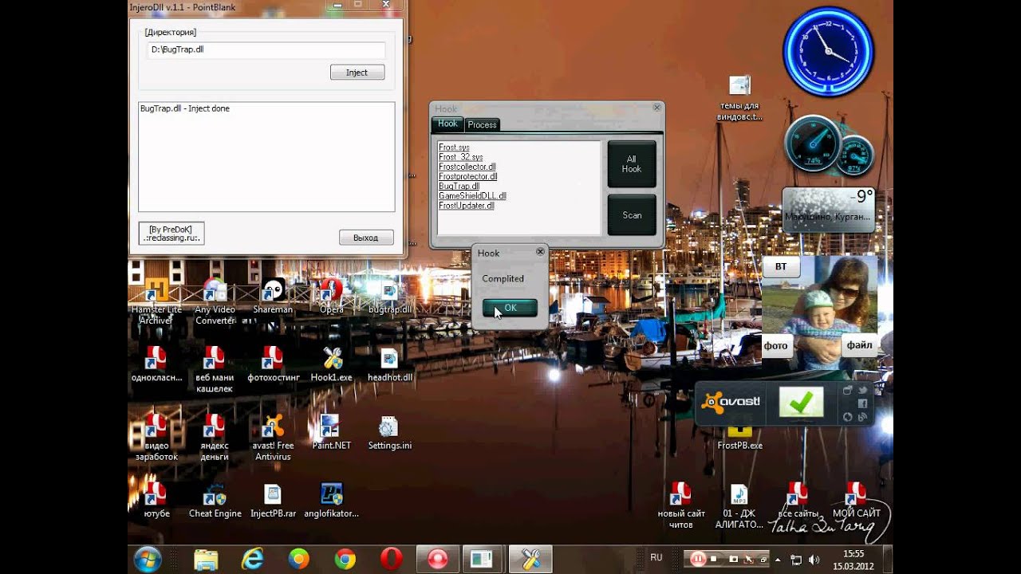Click the фото button on photo gadget
This screenshot has height=574, width=1021.
point(775,345)
